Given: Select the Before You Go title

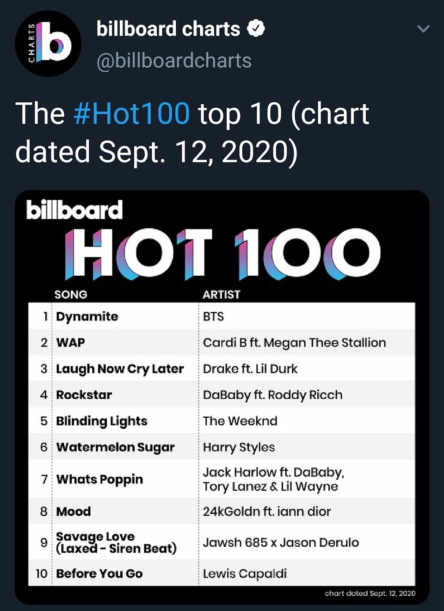Looking at the screenshot, I should (x=99, y=574).
